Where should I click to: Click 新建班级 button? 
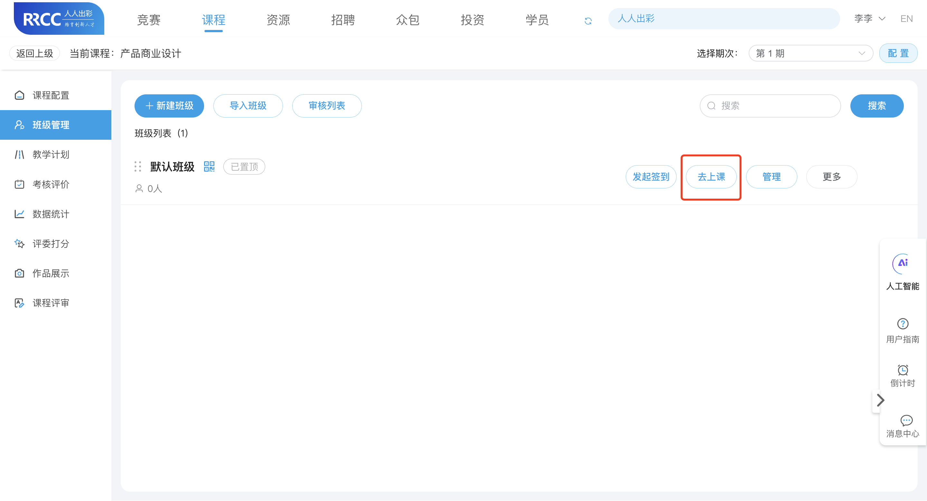point(169,106)
